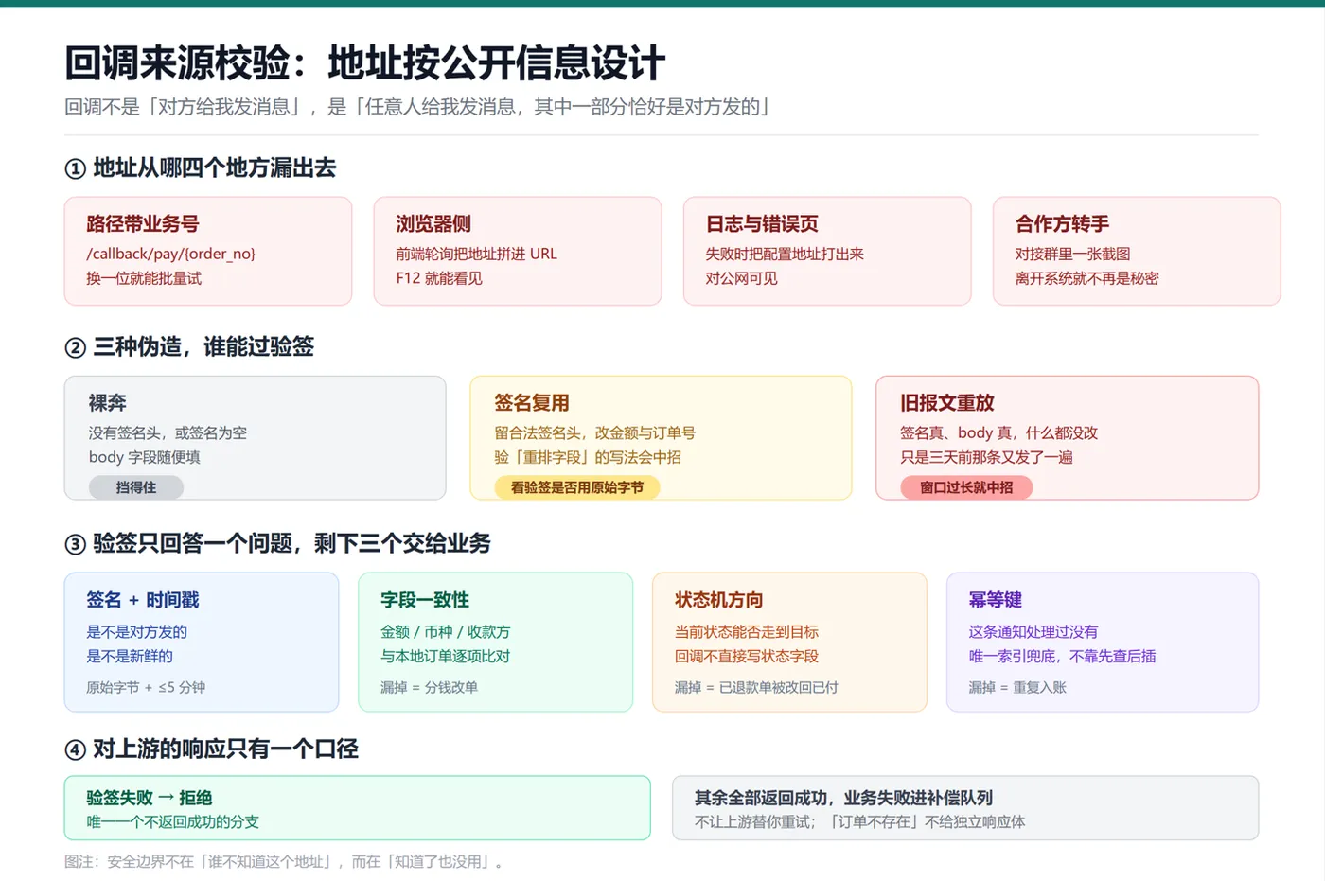Click the line 对接群里一张截图
1325x881 pixels.
pos(1072,254)
